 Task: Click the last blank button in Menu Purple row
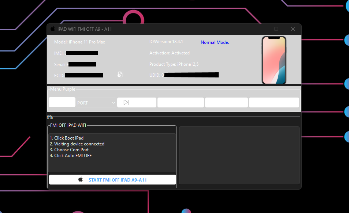[x=274, y=102]
